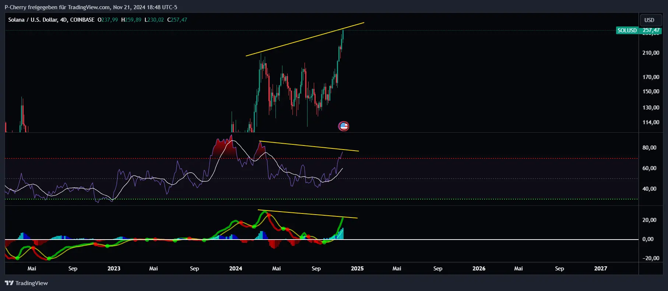Click the 40,00 RSI axis label
668x291 pixels.
[649, 189]
